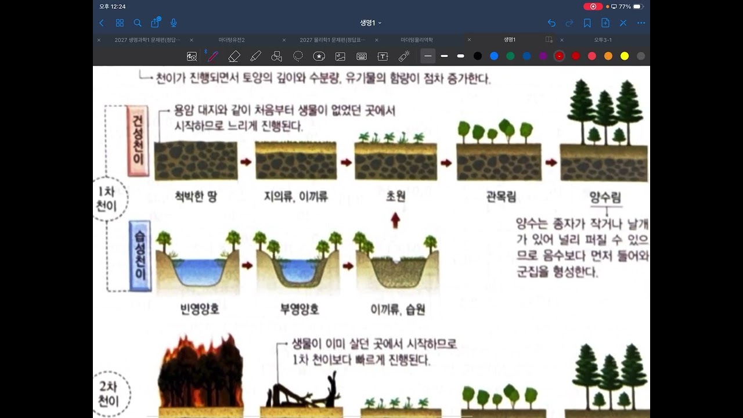Image resolution: width=743 pixels, height=418 pixels.
Task: Close the 2027 생명과학1 문제편 tab
Action: point(99,40)
